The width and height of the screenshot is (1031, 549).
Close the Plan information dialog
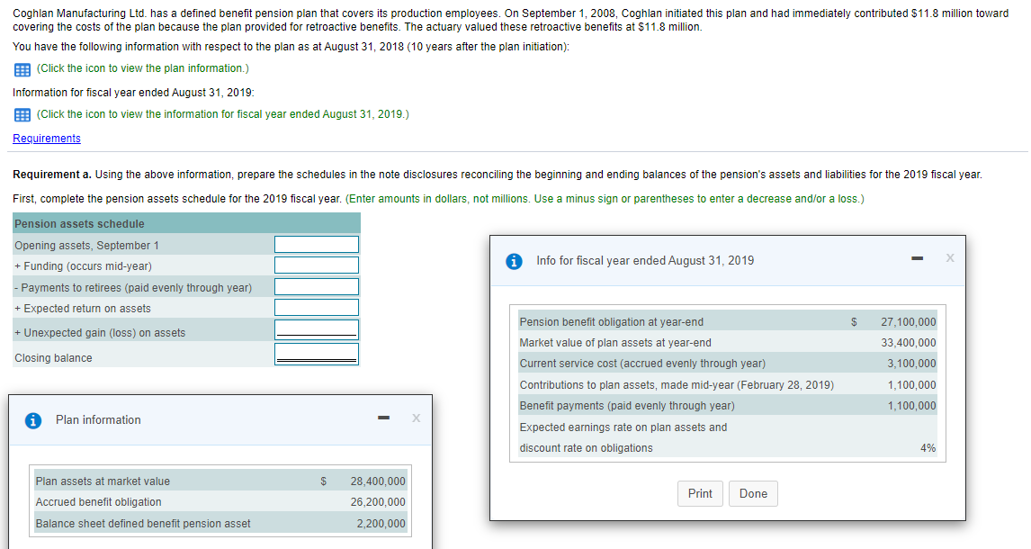[x=416, y=418]
